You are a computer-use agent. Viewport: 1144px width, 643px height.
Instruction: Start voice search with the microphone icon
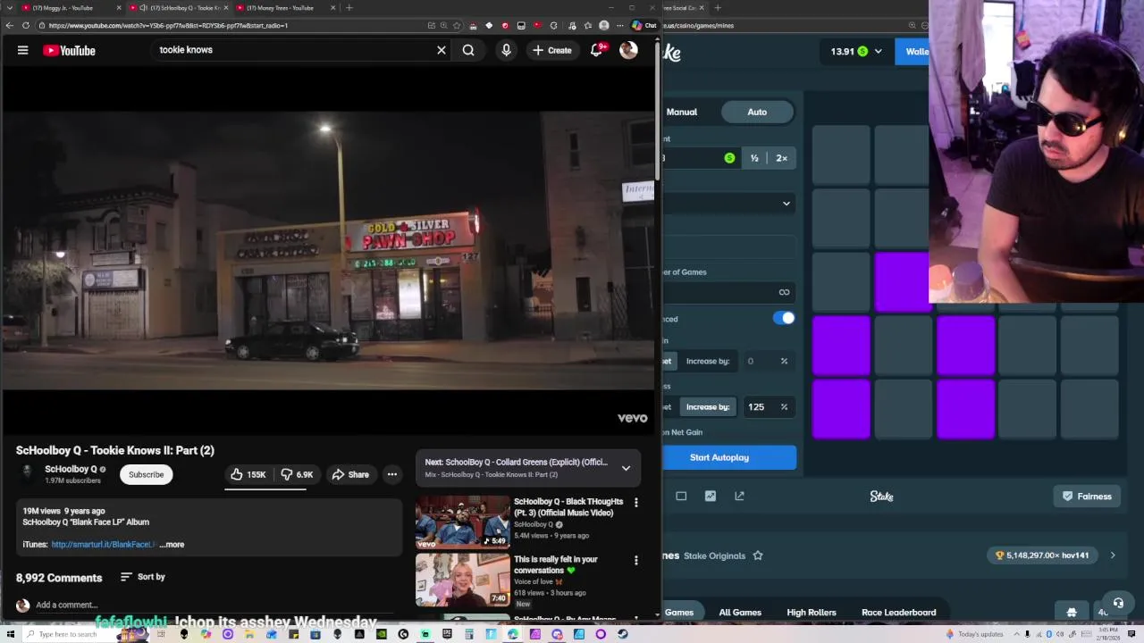click(x=506, y=50)
